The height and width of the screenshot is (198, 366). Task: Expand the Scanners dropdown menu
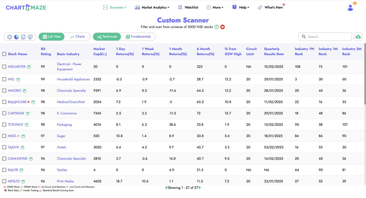(x=115, y=7)
